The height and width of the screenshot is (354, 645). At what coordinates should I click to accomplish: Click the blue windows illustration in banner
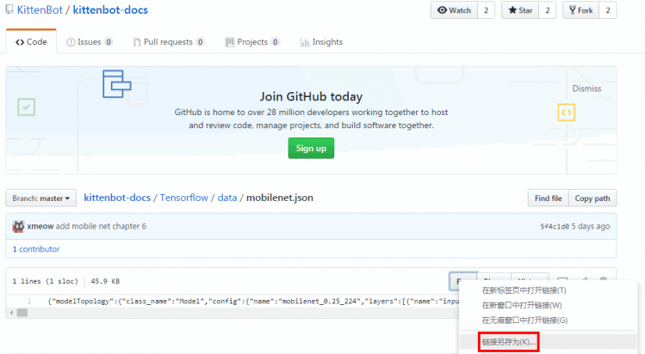coord(117,83)
